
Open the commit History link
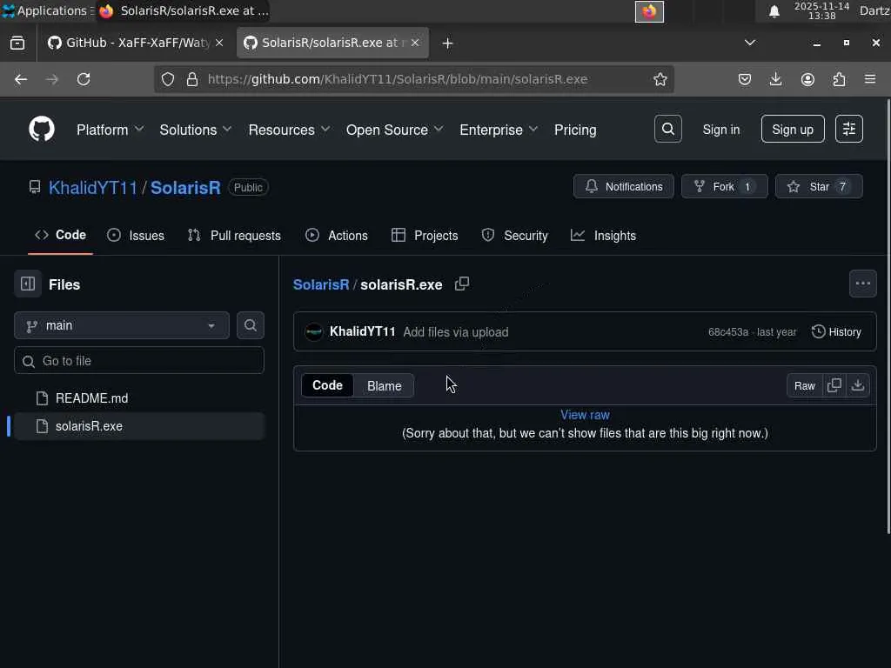coord(836,331)
